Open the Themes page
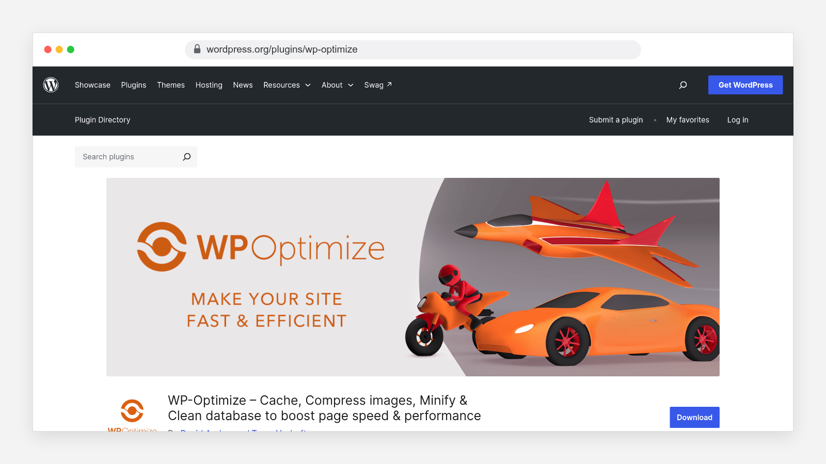826x464 pixels. click(171, 85)
